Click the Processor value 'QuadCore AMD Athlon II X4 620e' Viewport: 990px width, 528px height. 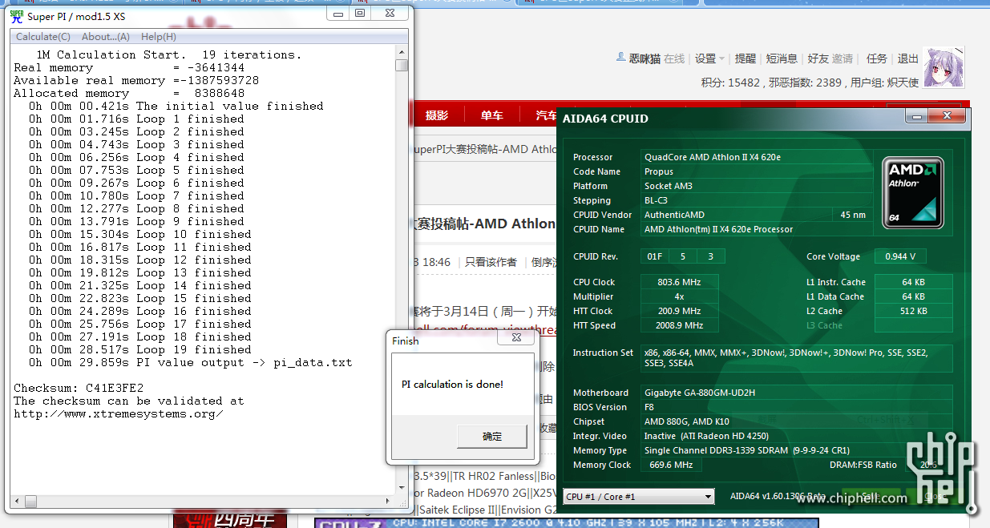coord(713,157)
